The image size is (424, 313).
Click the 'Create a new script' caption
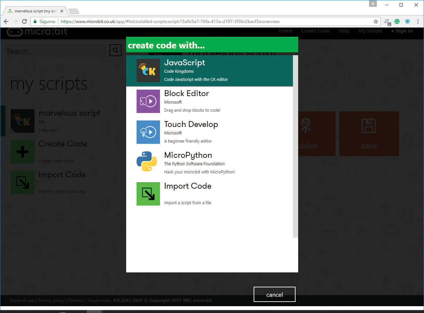coord(56,161)
